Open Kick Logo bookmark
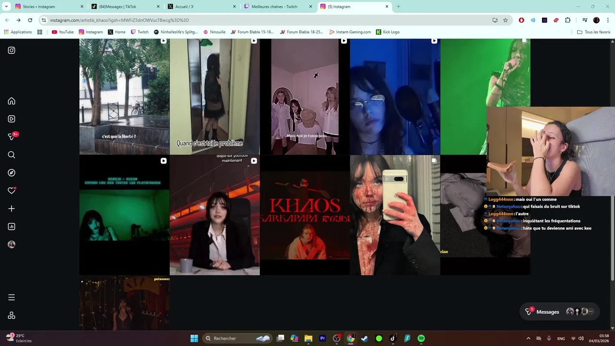Viewport: 615px width, 346px height. click(388, 32)
